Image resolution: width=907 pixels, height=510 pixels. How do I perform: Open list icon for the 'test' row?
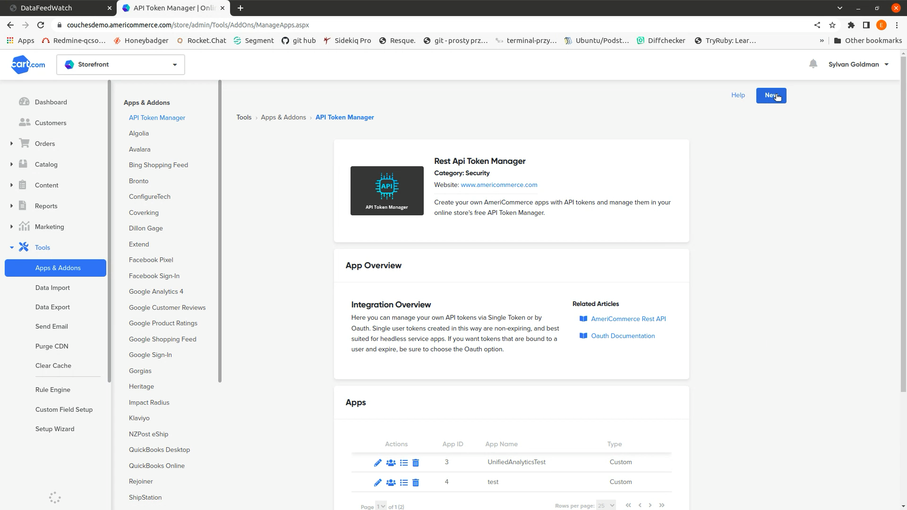404,483
